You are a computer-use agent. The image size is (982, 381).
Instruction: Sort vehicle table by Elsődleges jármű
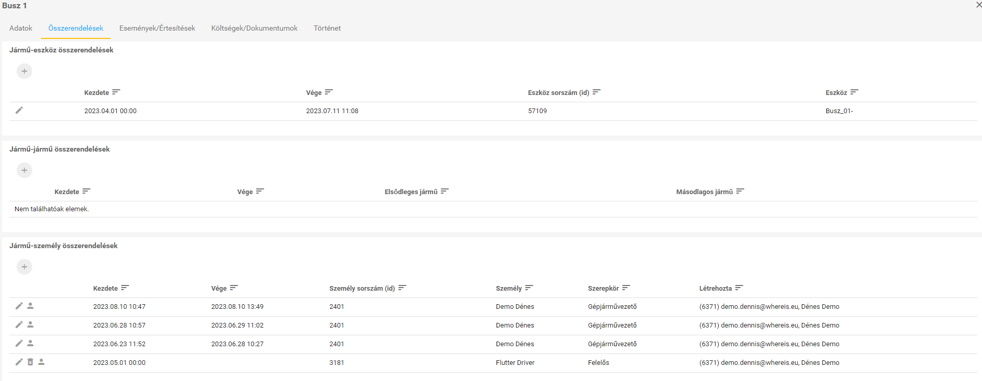pos(445,192)
